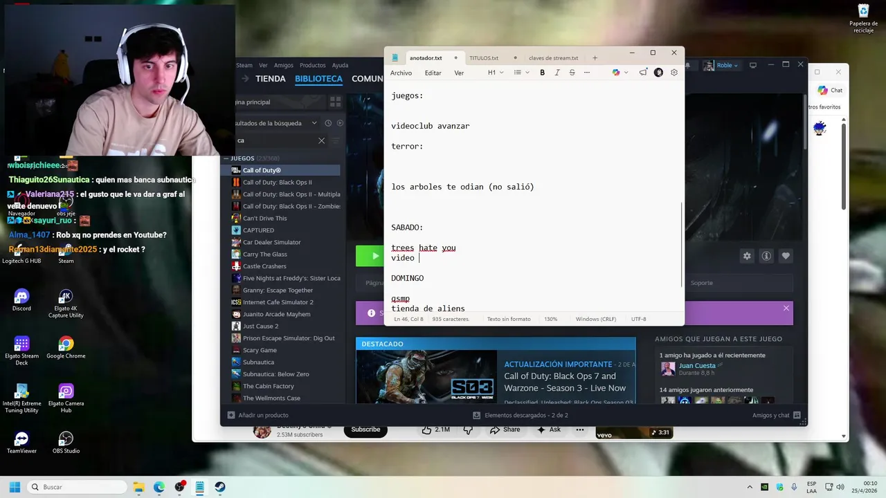Open the Ver menu in Notepad
The height and width of the screenshot is (498, 886).
coord(459,73)
